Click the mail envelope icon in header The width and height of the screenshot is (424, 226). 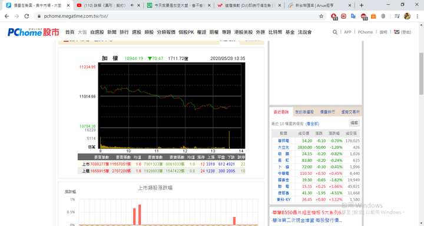(x=397, y=32)
